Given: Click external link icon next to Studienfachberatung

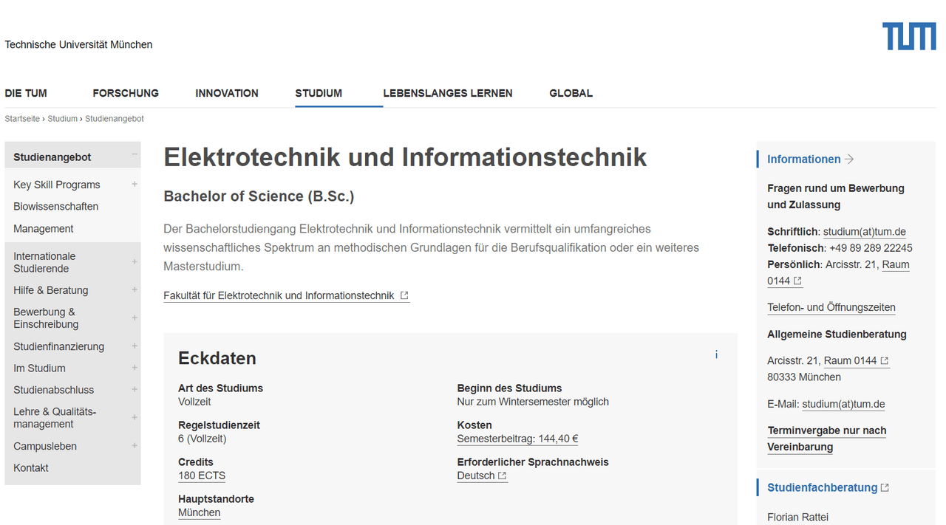Looking at the screenshot, I should point(885,487).
